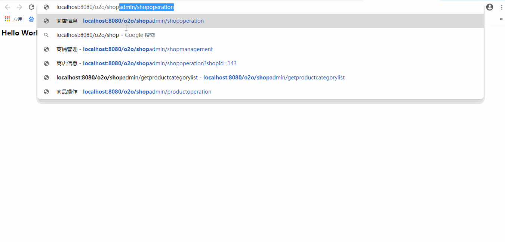Click globe icon of highlighted 商店信息 suggestion
The image size is (505, 242).
coord(46,21)
